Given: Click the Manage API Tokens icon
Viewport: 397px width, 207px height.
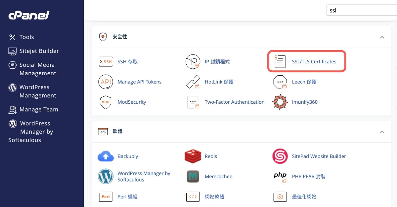Looking at the screenshot, I should point(106,82).
